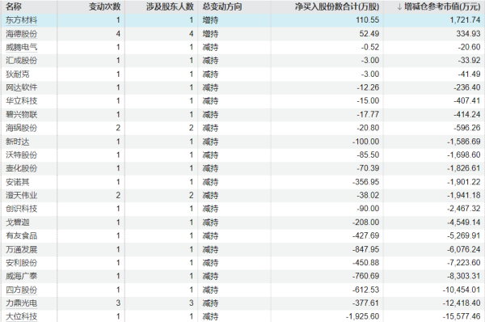This screenshot has width=485, height=322.
Task: Open the 海德股份 stock link
Action: click(21, 34)
